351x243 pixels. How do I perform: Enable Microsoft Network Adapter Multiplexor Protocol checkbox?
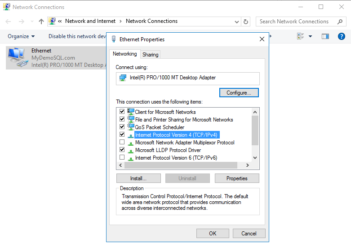(x=122, y=142)
